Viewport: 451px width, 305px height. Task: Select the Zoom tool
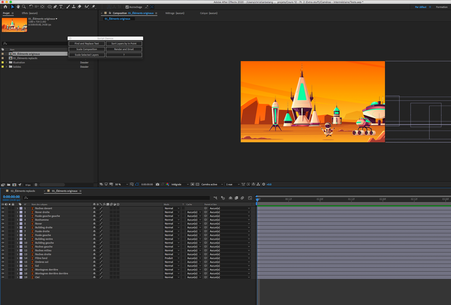point(23,7)
